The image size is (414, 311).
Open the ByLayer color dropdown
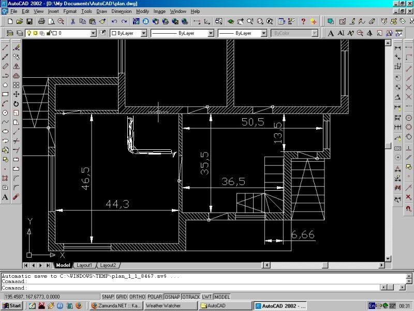(x=128, y=33)
